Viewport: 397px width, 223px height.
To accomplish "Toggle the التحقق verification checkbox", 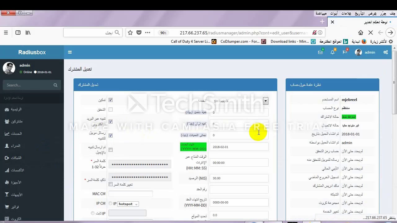I will 110,110.
